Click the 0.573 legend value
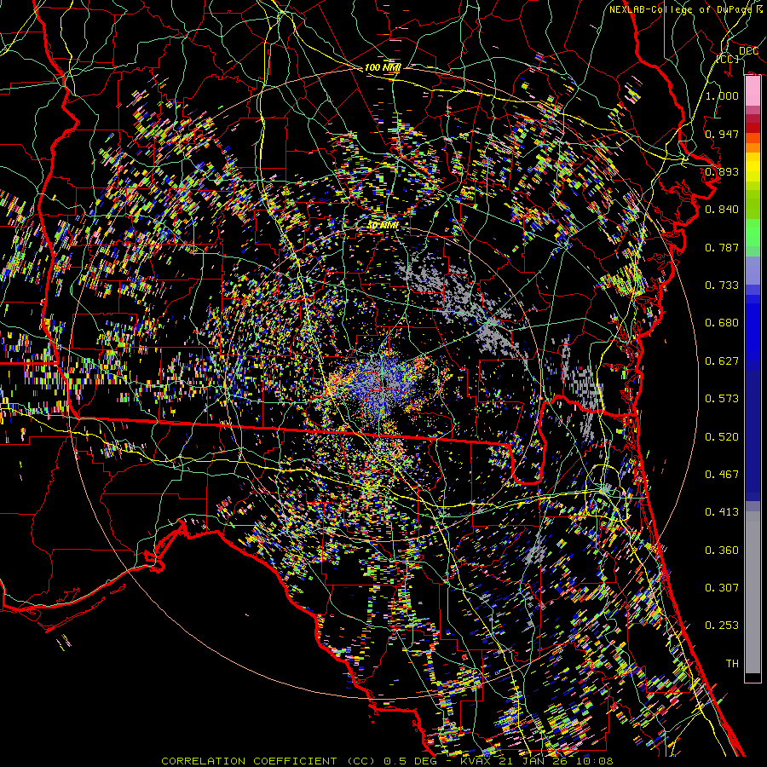The width and height of the screenshot is (767, 767). 722,398
